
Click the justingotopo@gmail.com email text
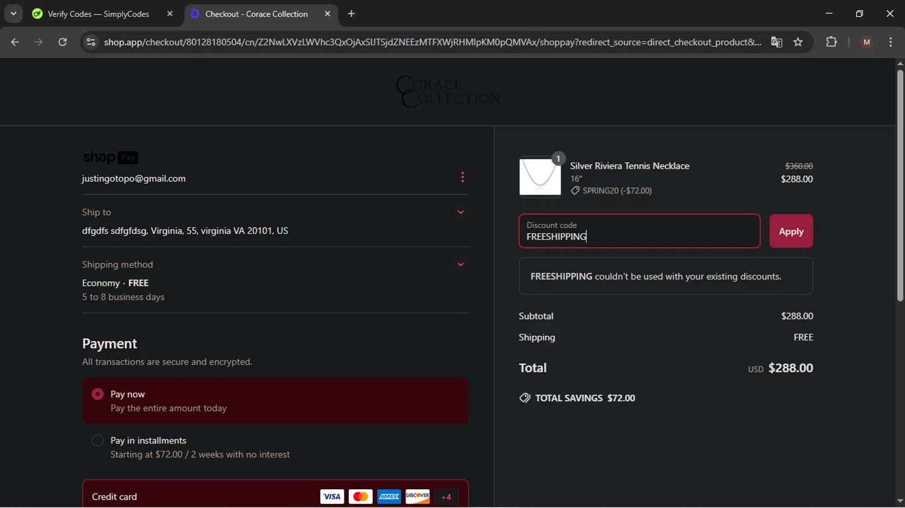(x=134, y=178)
